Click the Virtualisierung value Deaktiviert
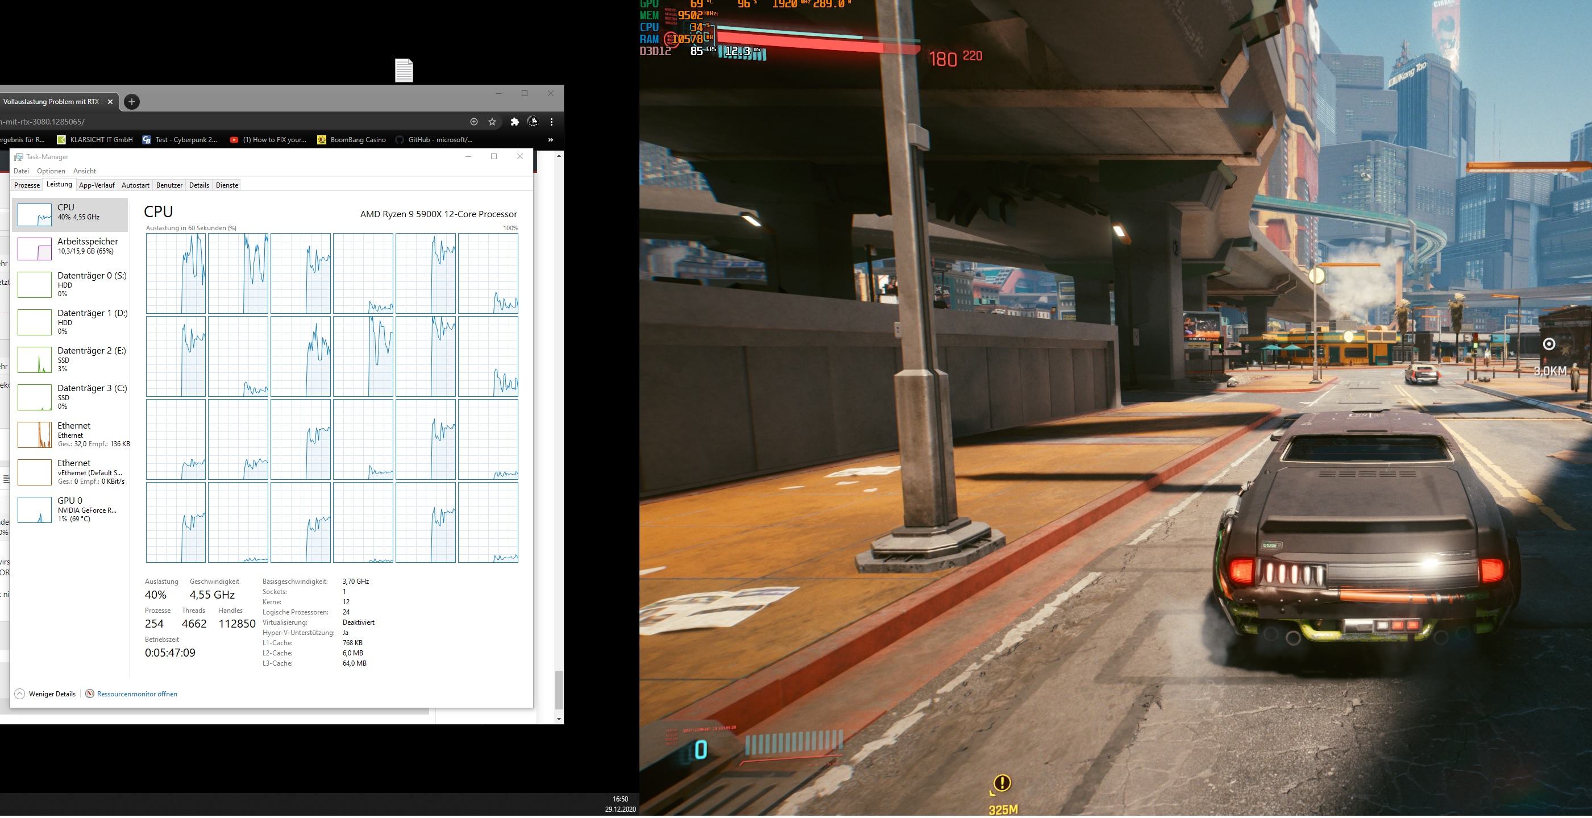The width and height of the screenshot is (1592, 818). [x=359, y=622]
